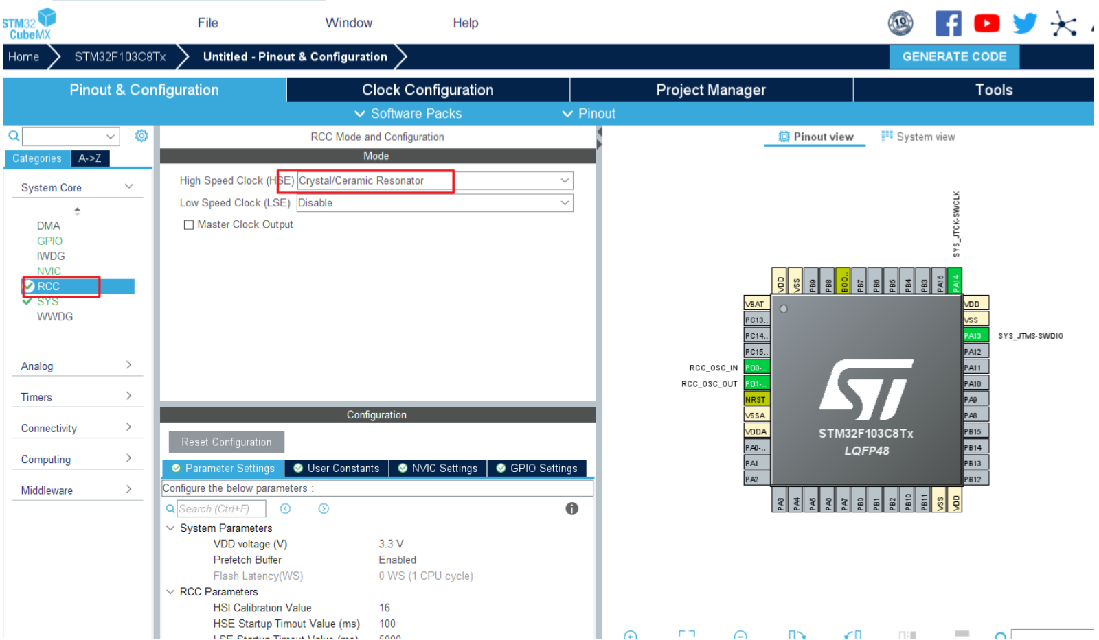Select WWDG in System Core list
This screenshot has height=640, width=1099.
point(55,316)
